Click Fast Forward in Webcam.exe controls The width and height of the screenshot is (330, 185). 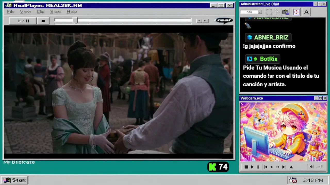point(278,167)
